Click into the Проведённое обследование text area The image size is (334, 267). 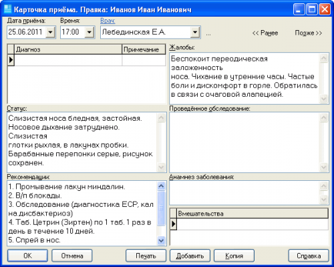pyautogui.click(x=245, y=142)
